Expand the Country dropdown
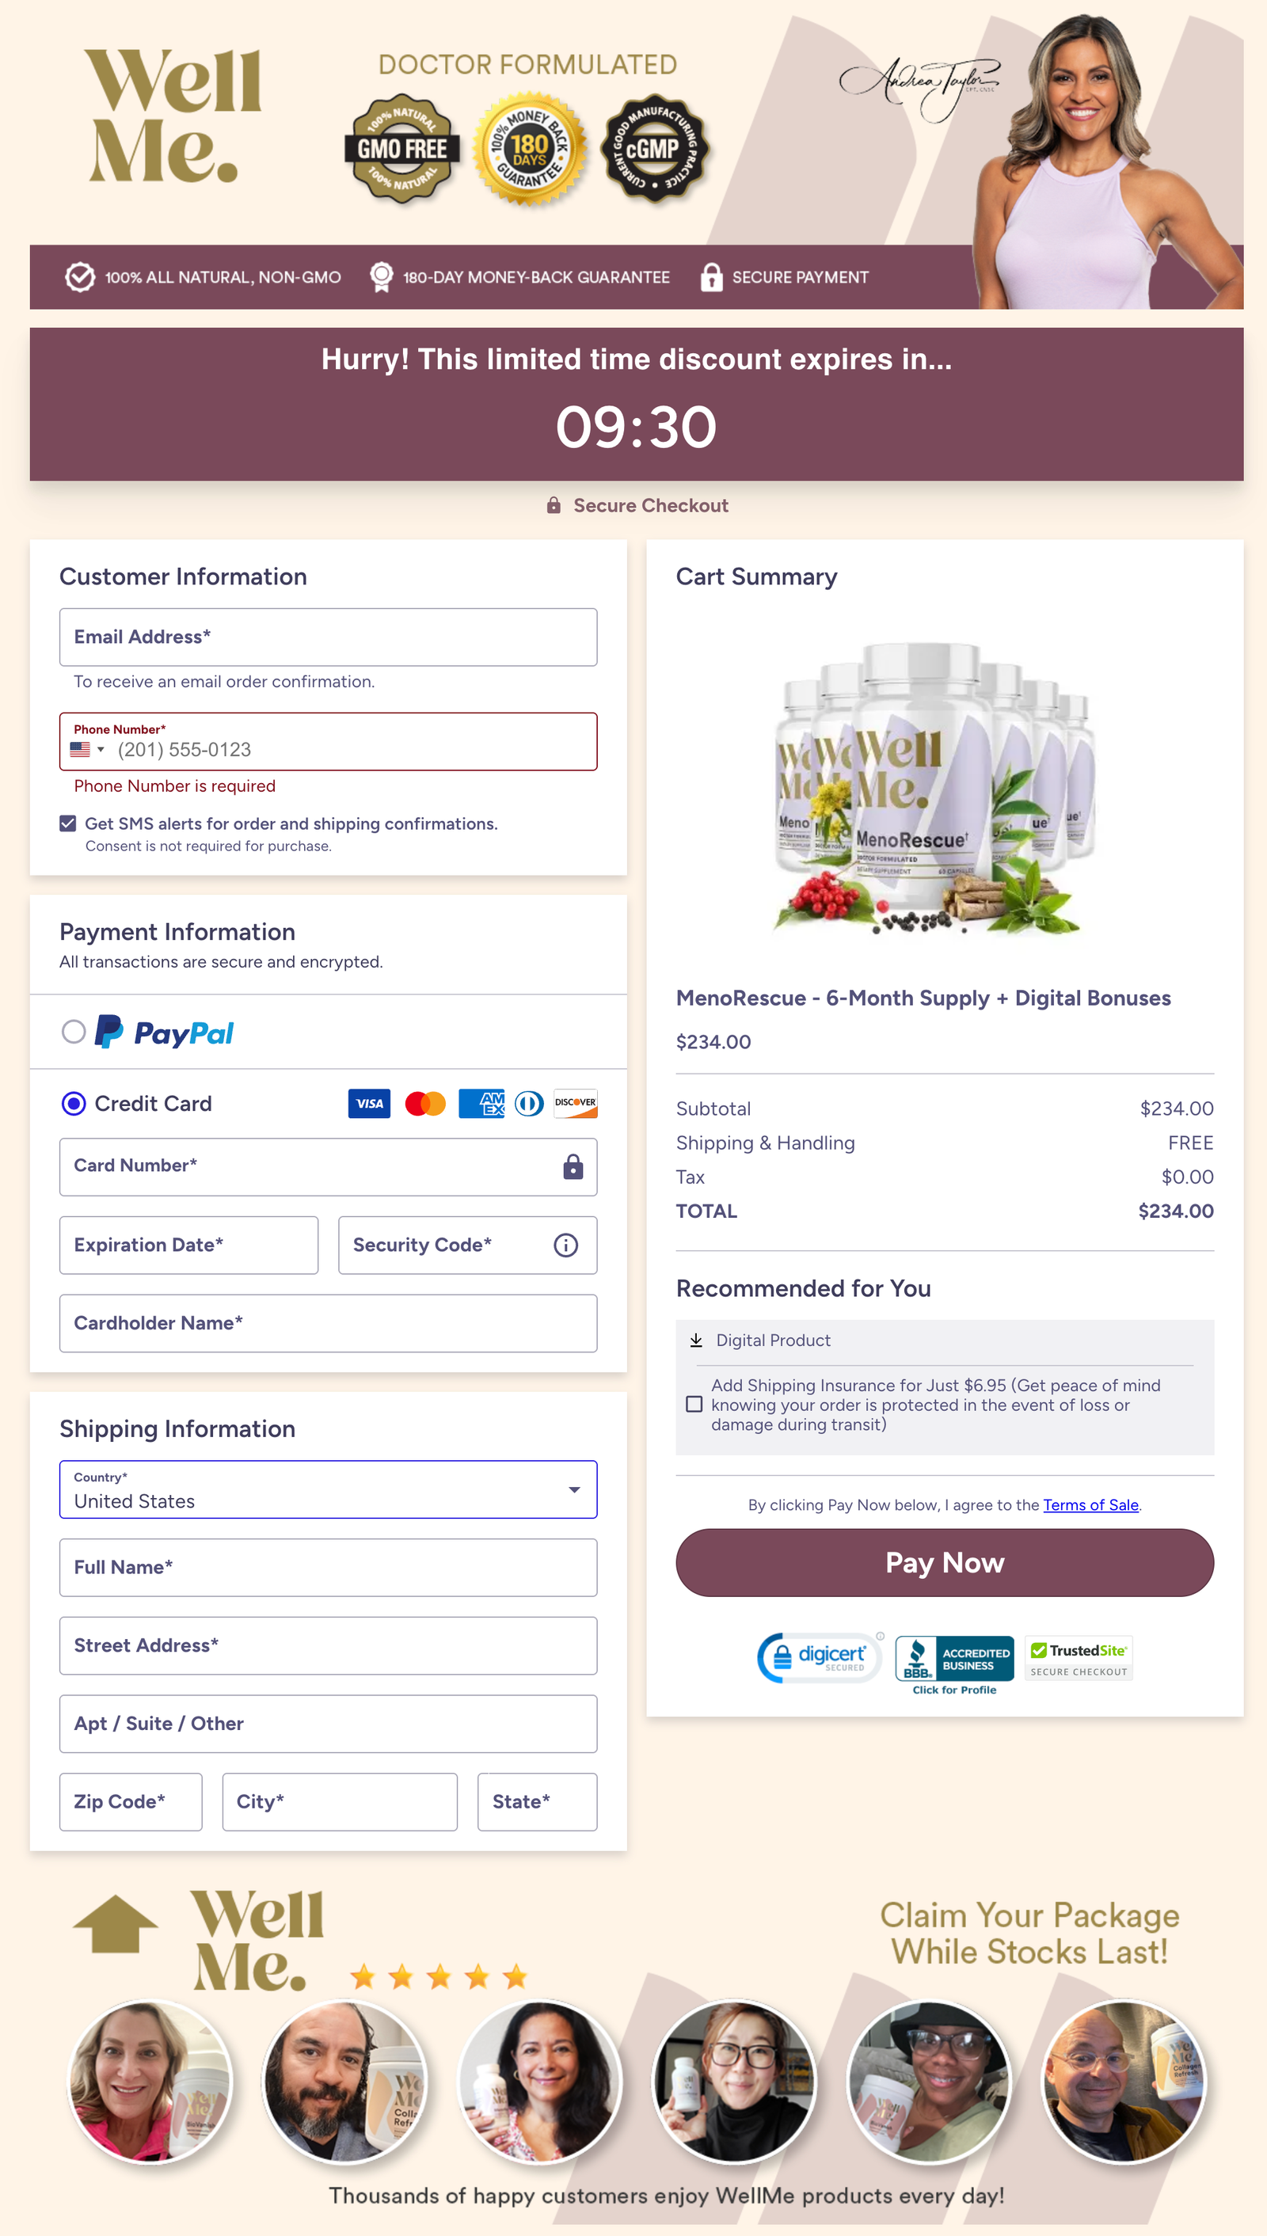The width and height of the screenshot is (1267, 2236). pyautogui.click(x=328, y=1489)
